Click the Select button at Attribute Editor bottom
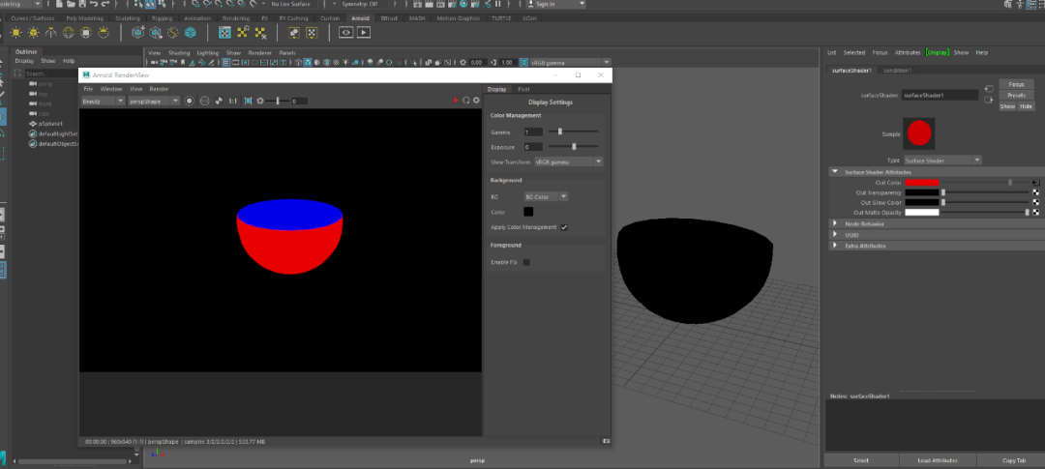Screen dimensions: 1045x469 (861, 460)
